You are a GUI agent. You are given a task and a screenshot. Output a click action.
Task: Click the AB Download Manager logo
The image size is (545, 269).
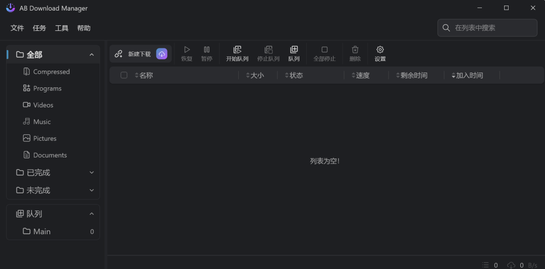(11, 8)
